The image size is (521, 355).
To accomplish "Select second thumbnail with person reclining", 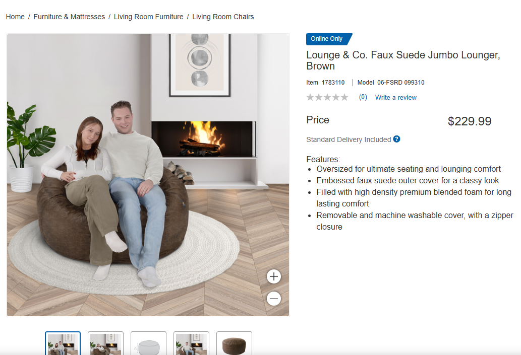I will coord(105,343).
